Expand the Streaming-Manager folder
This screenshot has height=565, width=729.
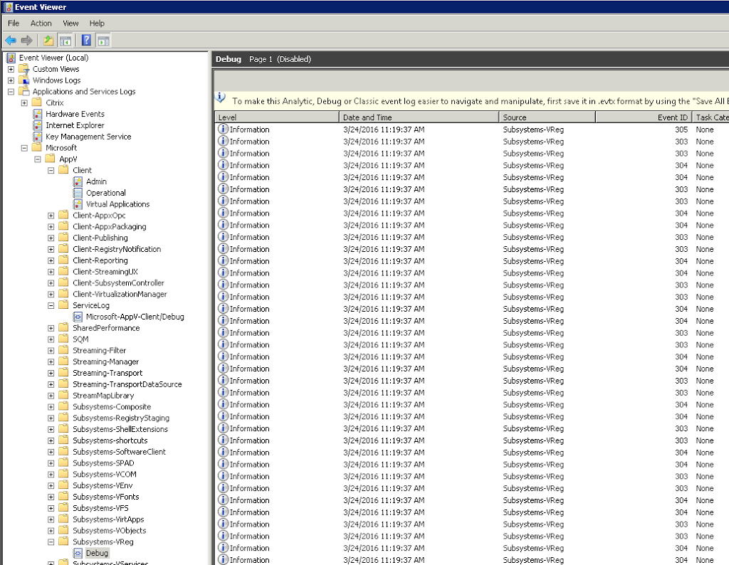[x=51, y=362]
